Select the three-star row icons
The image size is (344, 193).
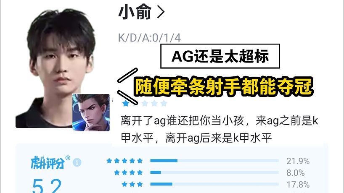point(132,184)
